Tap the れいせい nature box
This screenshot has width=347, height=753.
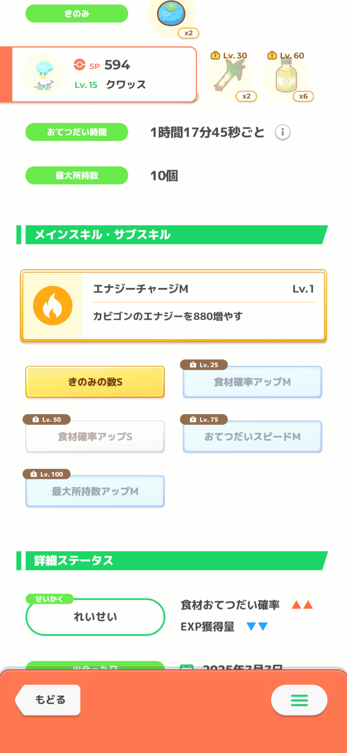(x=95, y=617)
